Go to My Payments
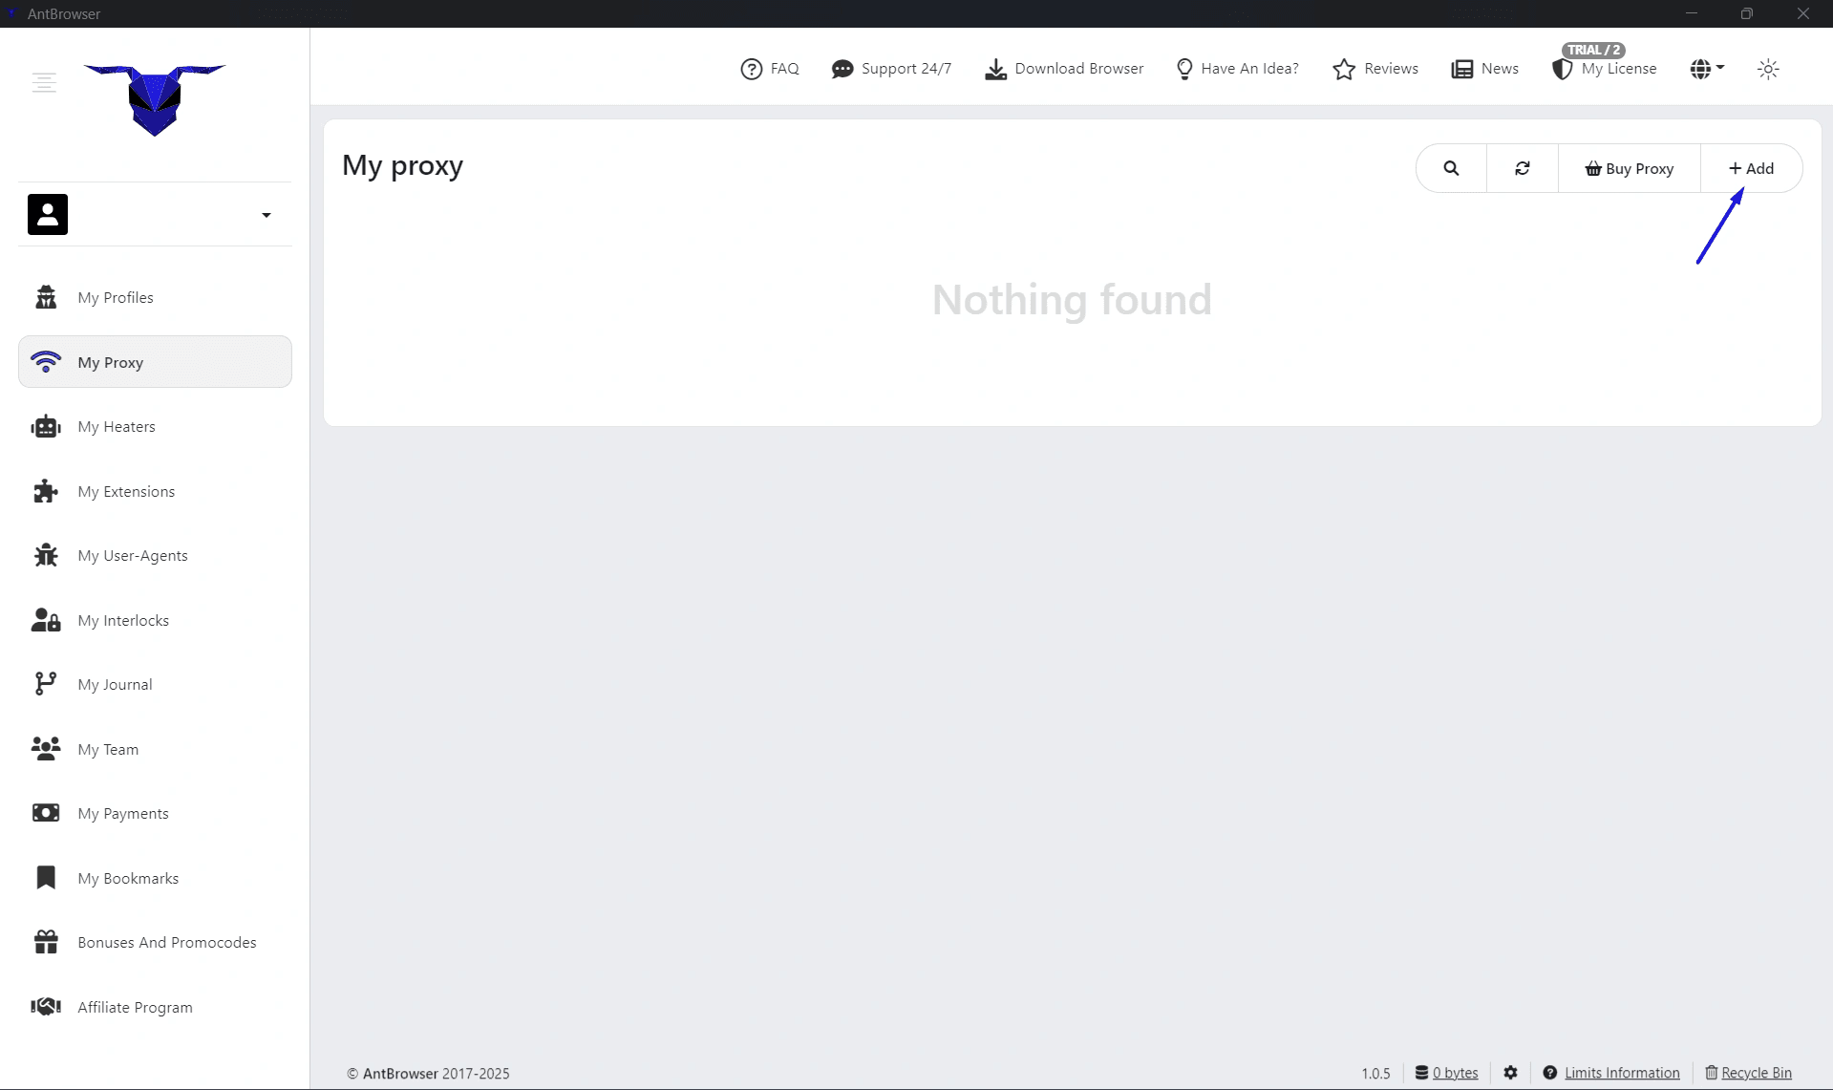Viewport: 1833px width, 1090px height. (155, 813)
